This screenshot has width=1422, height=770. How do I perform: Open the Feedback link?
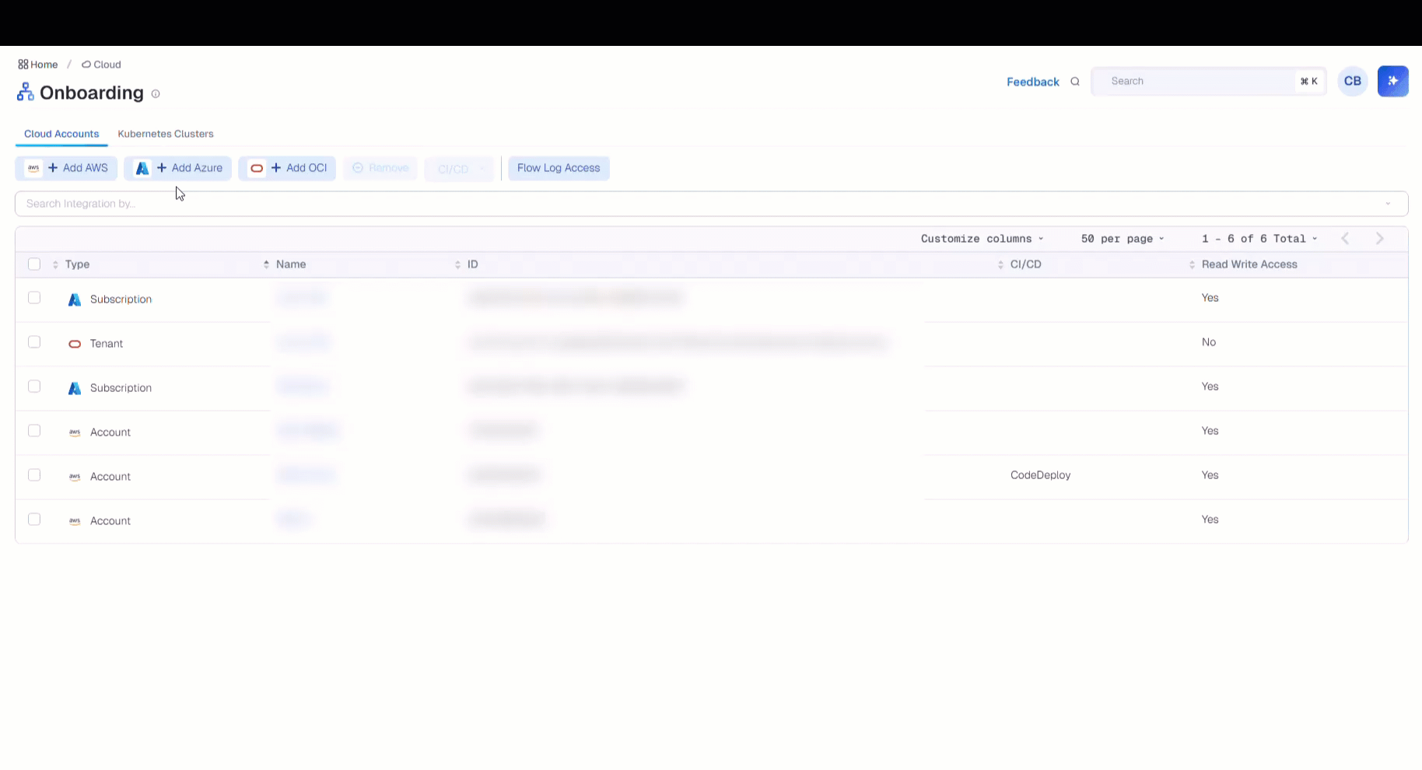click(x=1033, y=82)
